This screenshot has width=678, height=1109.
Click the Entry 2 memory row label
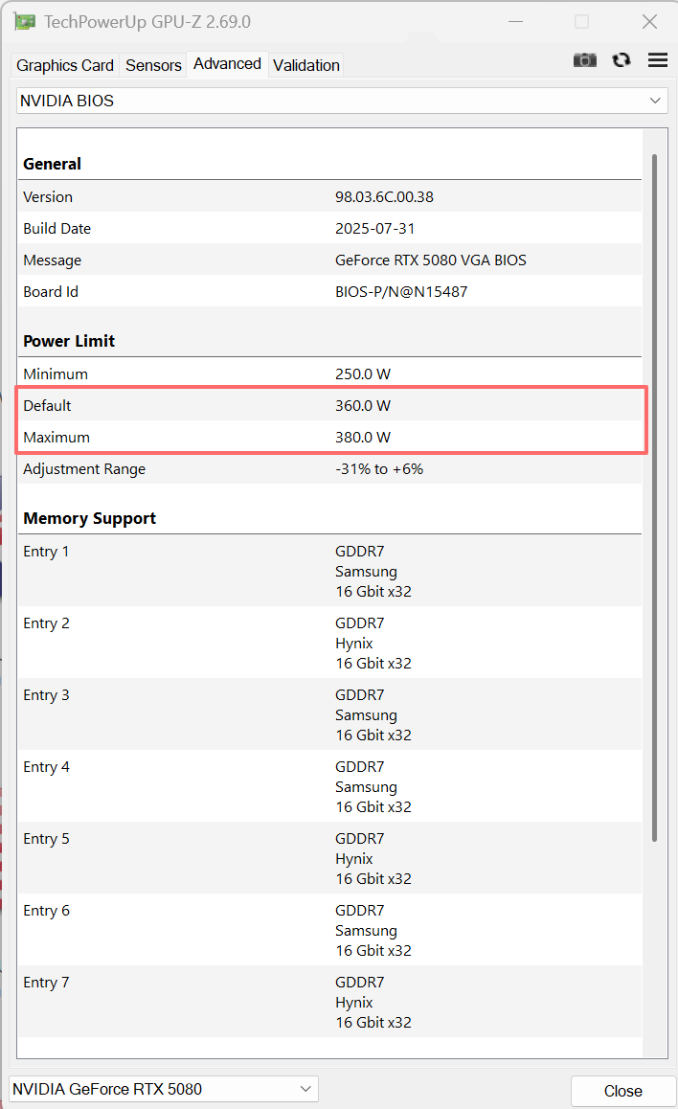(46, 623)
